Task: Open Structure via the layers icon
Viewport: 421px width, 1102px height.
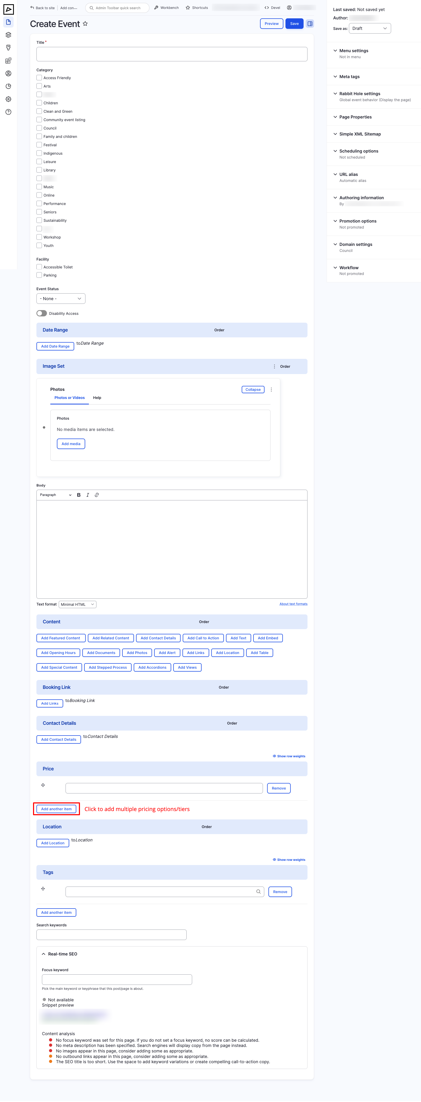Action: (x=8, y=35)
